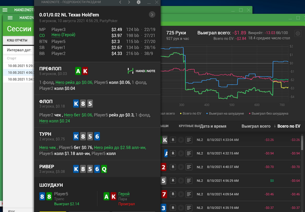Open hand text icon for 4:35:19 AM row
305x212 pixels.
189,208
